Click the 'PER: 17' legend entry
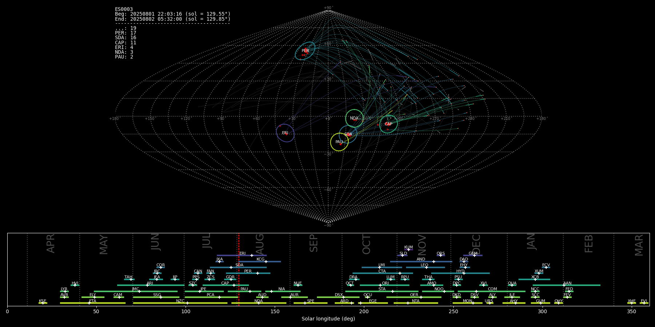Screen dimensions: 655x327 (126, 33)
